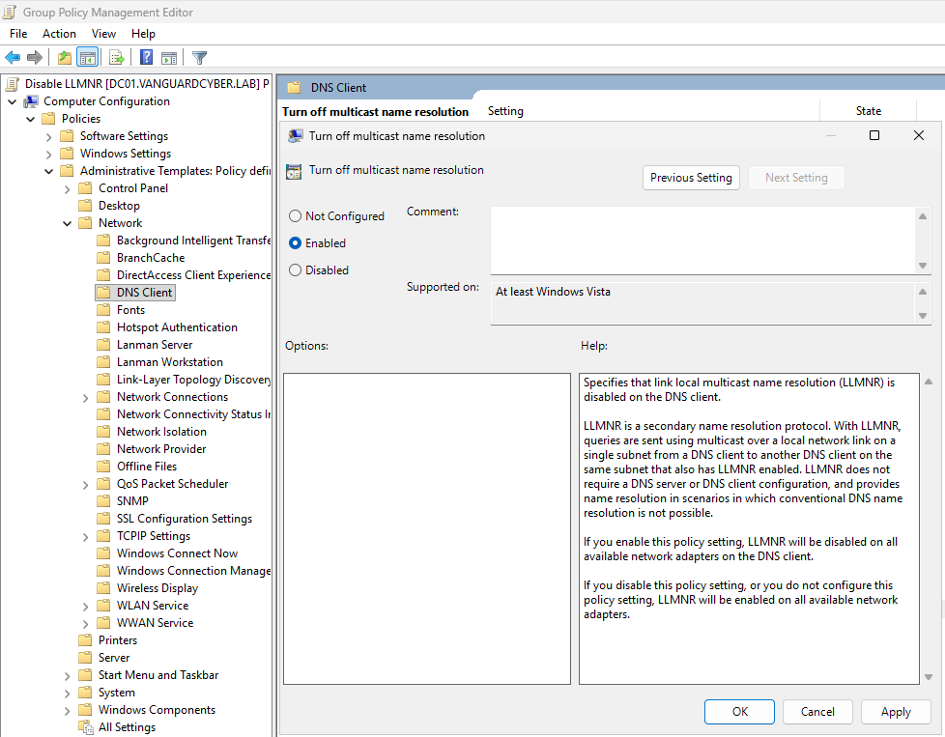
Task: Click the Filter funnel toolbar icon
Action: click(199, 58)
